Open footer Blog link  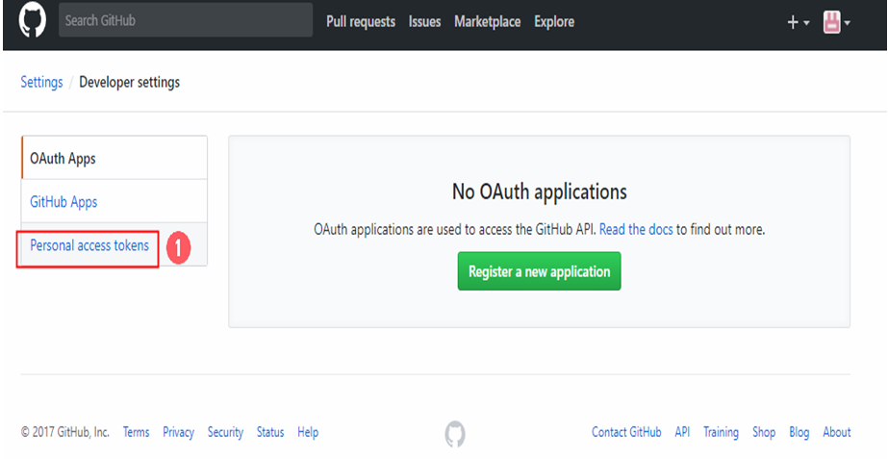pyautogui.click(x=799, y=432)
